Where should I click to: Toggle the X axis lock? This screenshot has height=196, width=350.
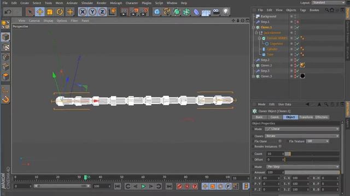83,12
